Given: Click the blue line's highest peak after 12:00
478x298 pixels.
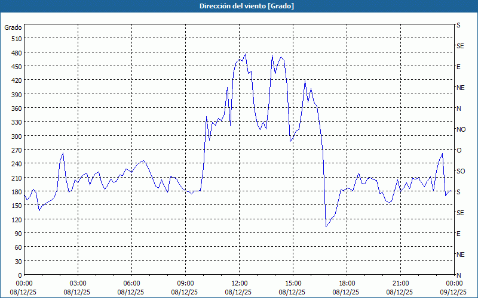Looking at the screenshot, I should tap(245, 53).
